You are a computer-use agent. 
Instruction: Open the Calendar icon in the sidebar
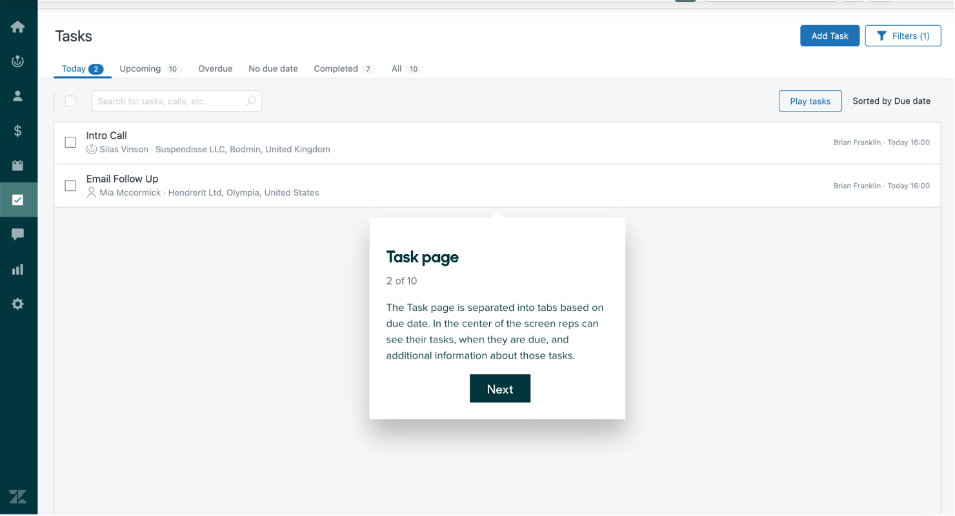(x=18, y=165)
